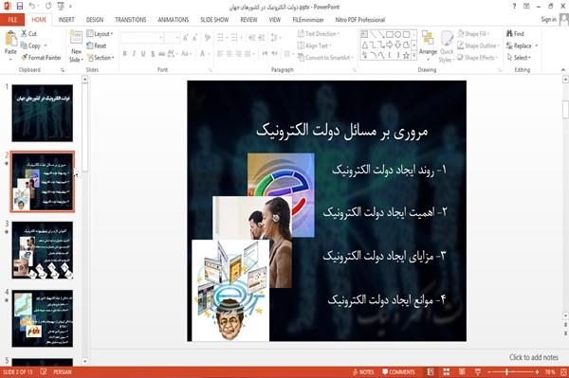
Task: Start slide show from beginning icon
Action: click(61, 6)
